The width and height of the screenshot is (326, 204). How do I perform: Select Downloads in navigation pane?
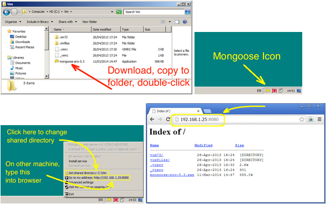[x=20, y=42]
